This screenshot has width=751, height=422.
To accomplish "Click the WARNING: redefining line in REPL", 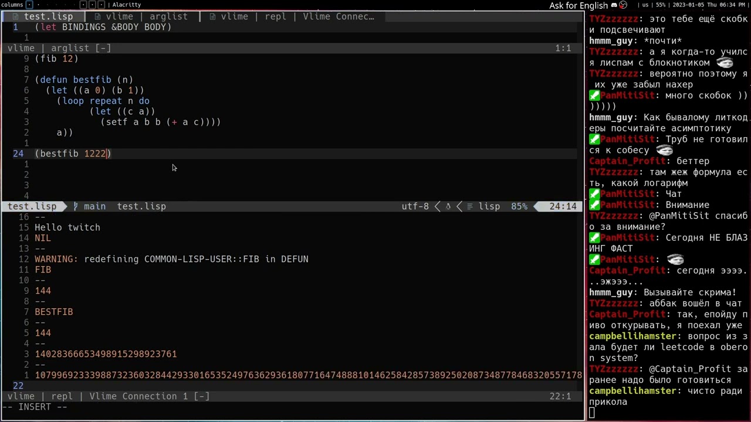I will (x=171, y=259).
